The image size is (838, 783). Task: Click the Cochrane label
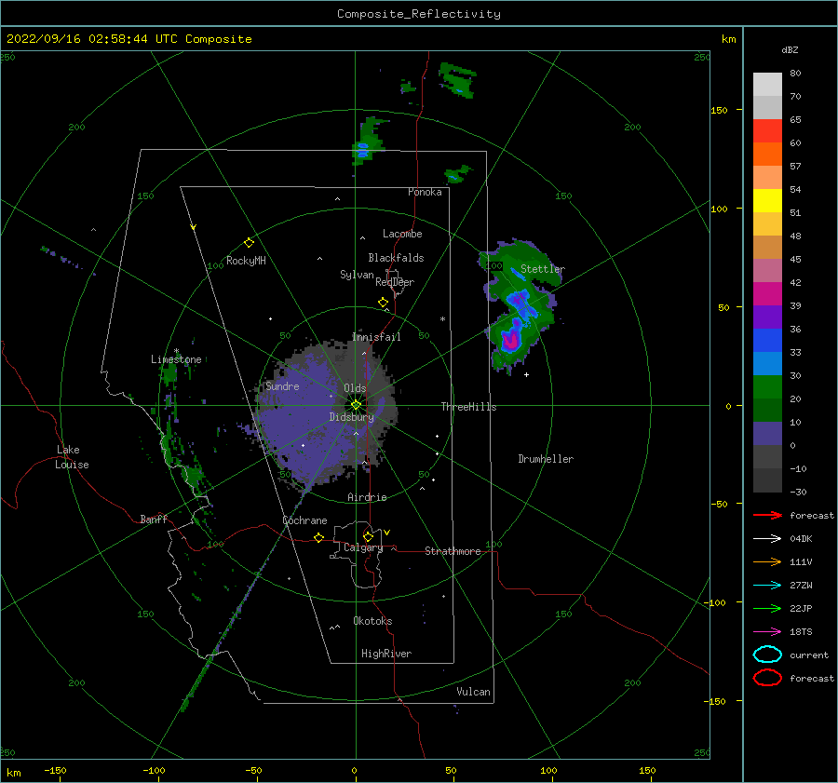point(304,520)
